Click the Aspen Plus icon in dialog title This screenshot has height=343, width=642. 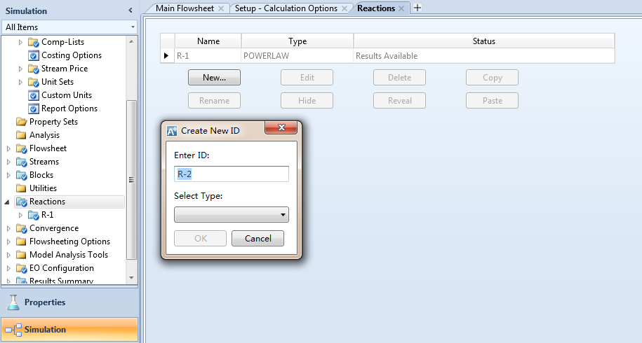pos(172,131)
